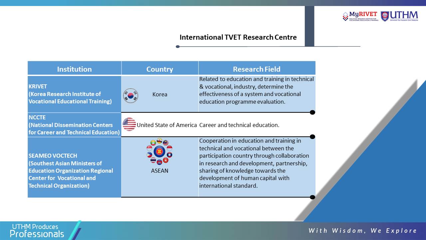The width and height of the screenshot is (426, 240).
Task: Click the United States flag icon
Action: (x=129, y=124)
